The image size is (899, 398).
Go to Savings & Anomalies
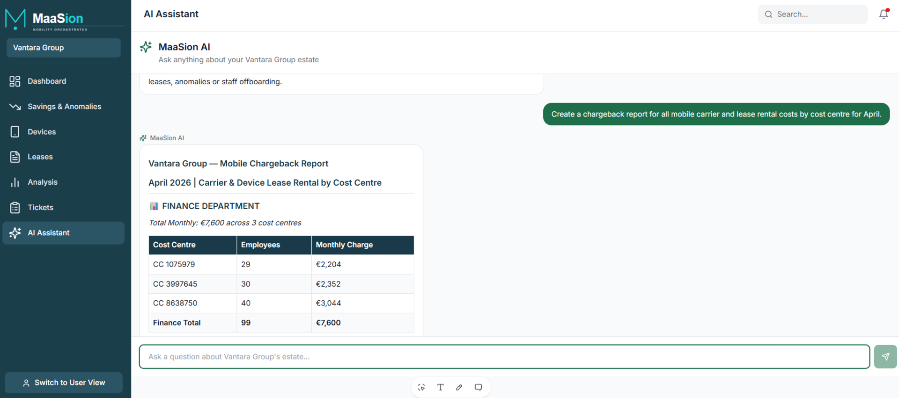(x=63, y=107)
